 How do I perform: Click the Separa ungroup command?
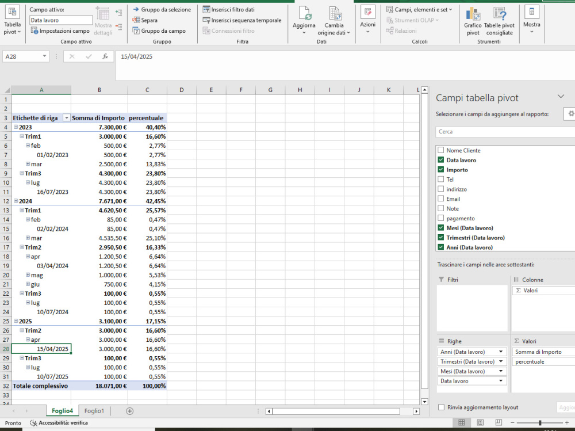[x=145, y=20]
